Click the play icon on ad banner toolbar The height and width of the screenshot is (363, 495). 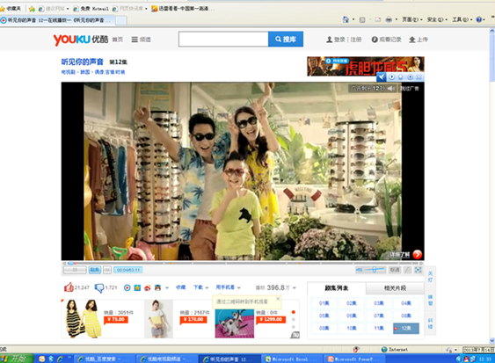point(392,77)
